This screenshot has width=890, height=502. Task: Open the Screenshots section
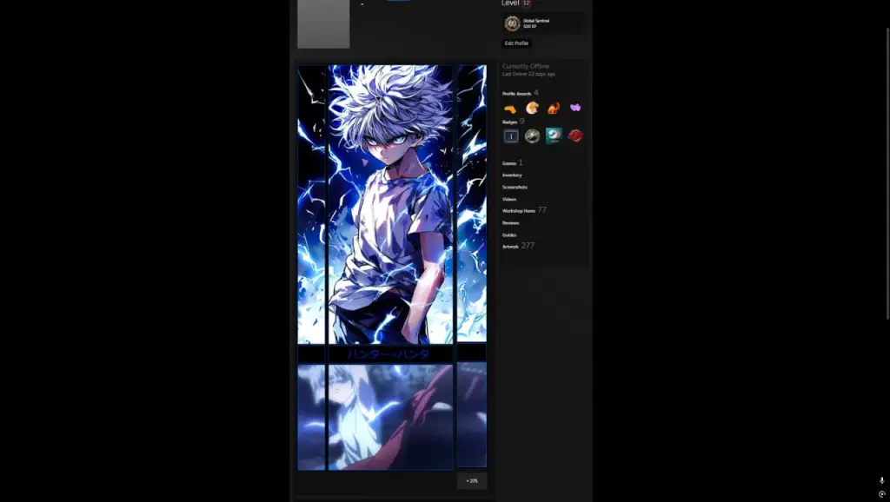(515, 187)
